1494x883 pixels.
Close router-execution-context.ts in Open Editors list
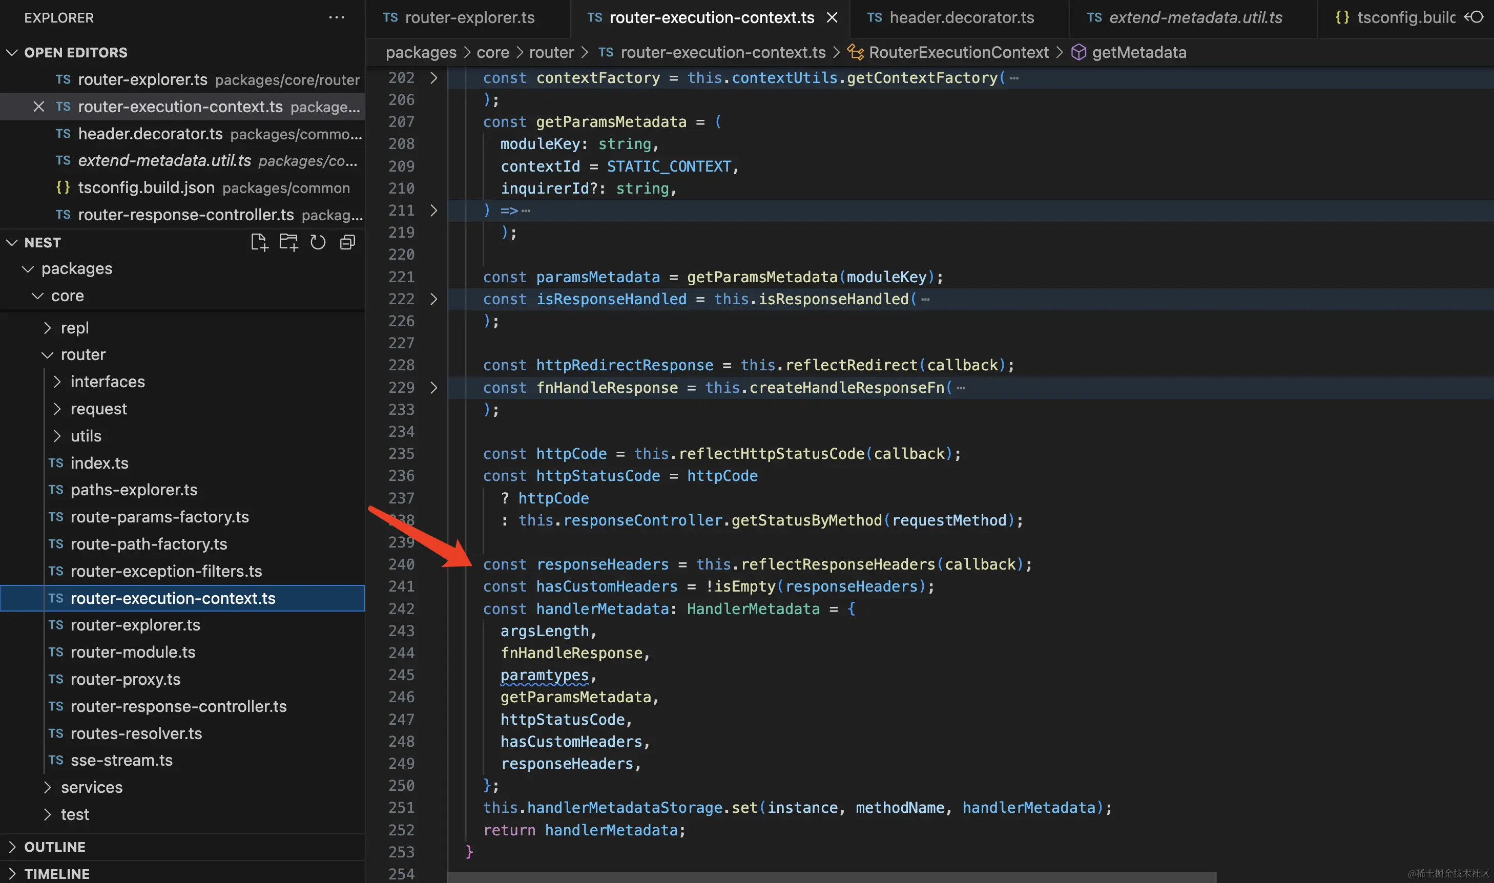pos(39,107)
